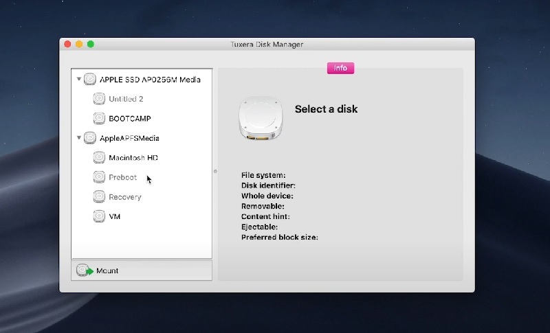Image resolution: width=550 pixels, height=333 pixels.
Task: Close the Tuxera Disk Manager window
Action: click(67, 44)
